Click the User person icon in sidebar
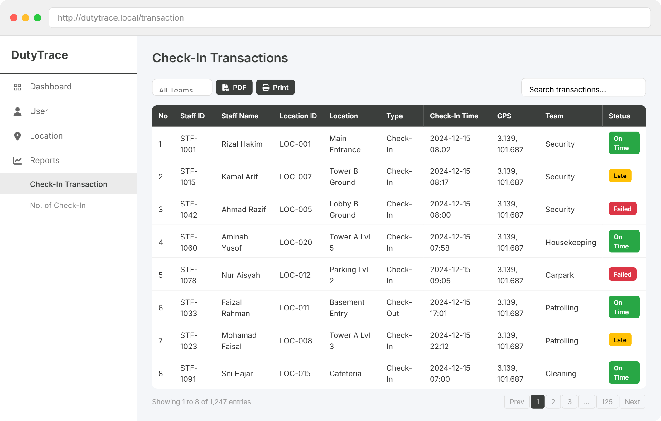Screen dimensions: 661x421 point(17,111)
